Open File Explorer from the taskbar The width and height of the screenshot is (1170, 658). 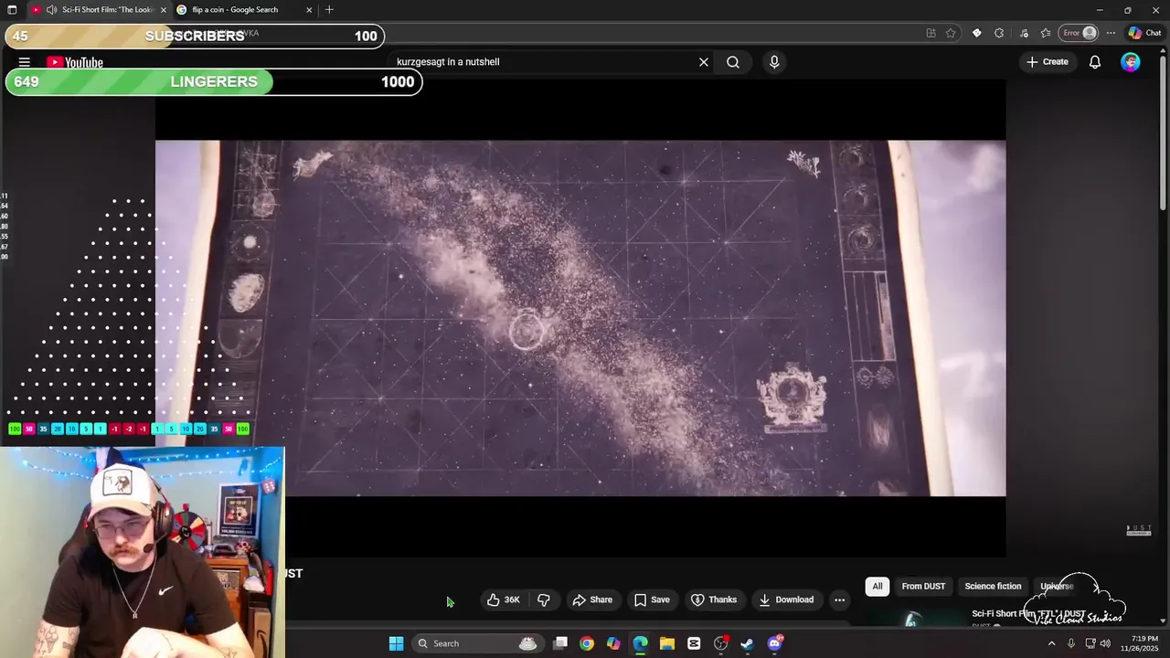point(667,643)
